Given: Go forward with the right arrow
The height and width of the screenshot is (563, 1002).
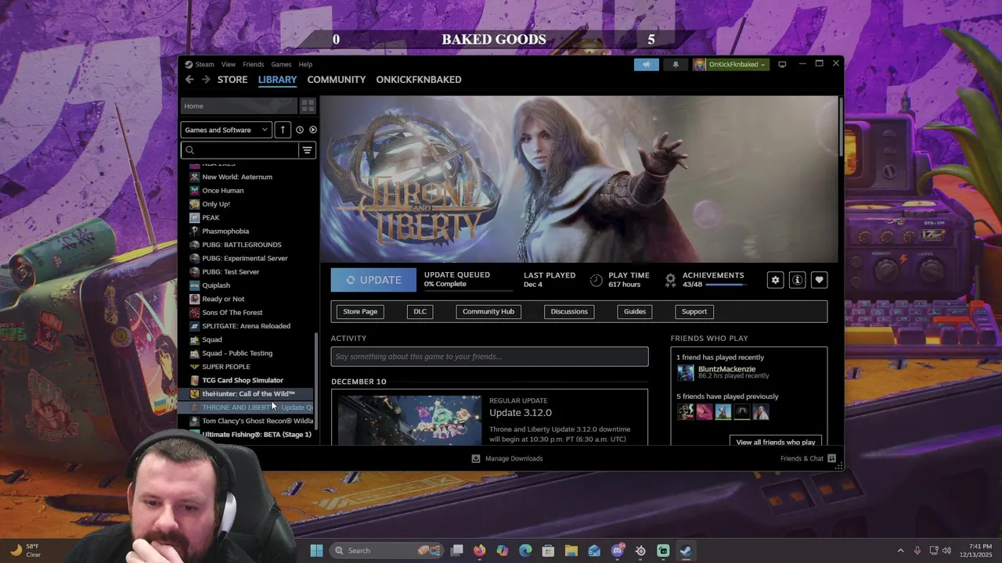Looking at the screenshot, I should point(205,79).
